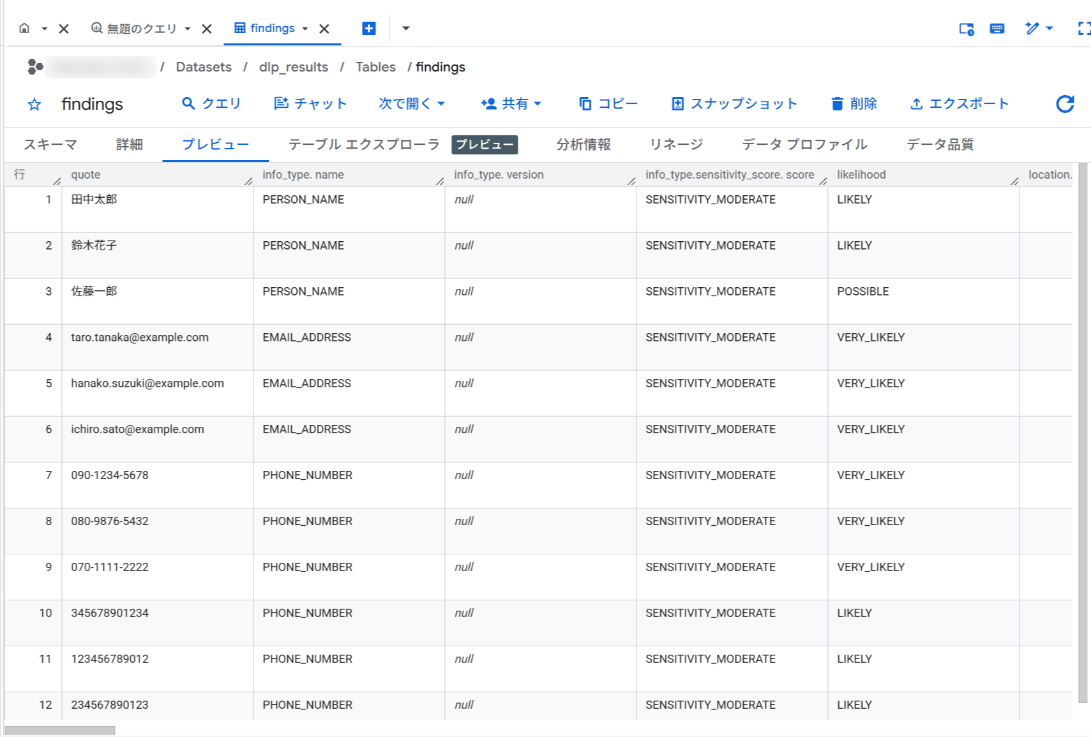Select cell taro.tanaka@example.com
The height and width of the screenshot is (737, 1091).
tap(158, 347)
